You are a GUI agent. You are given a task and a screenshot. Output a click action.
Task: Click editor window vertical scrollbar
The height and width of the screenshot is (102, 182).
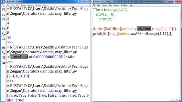180,53
